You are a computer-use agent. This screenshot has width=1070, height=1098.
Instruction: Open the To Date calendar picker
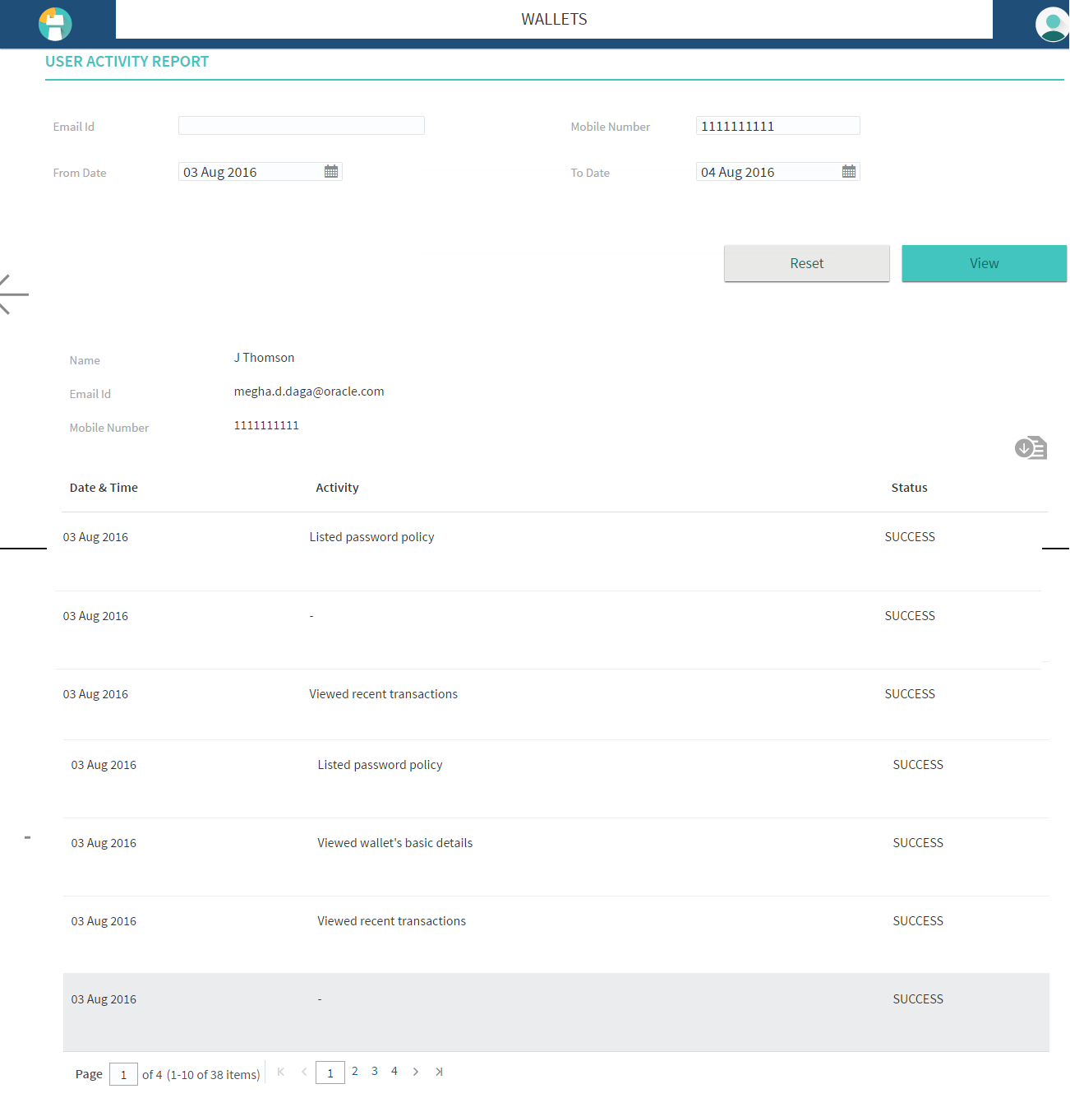[x=848, y=171]
